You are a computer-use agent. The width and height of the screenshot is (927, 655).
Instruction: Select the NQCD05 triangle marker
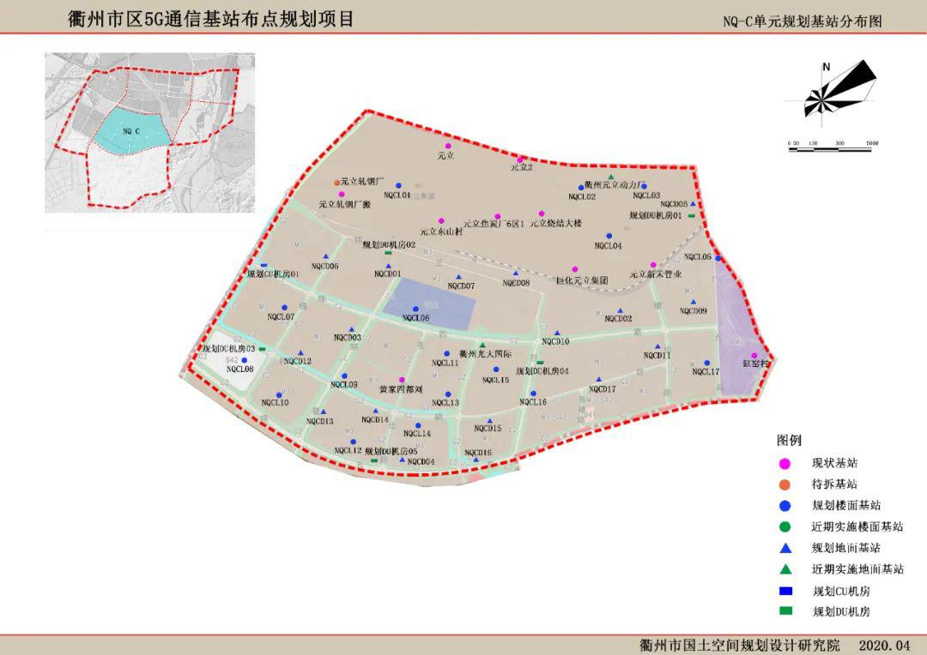(693, 204)
